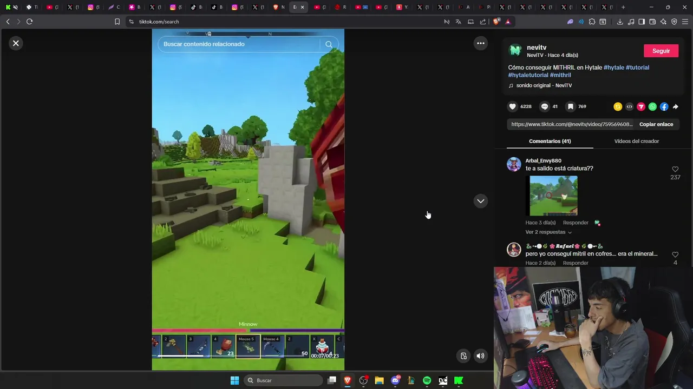Toggle the browser sidebar panel
Image resolution: width=693 pixels, height=389 pixels.
(642, 22)
